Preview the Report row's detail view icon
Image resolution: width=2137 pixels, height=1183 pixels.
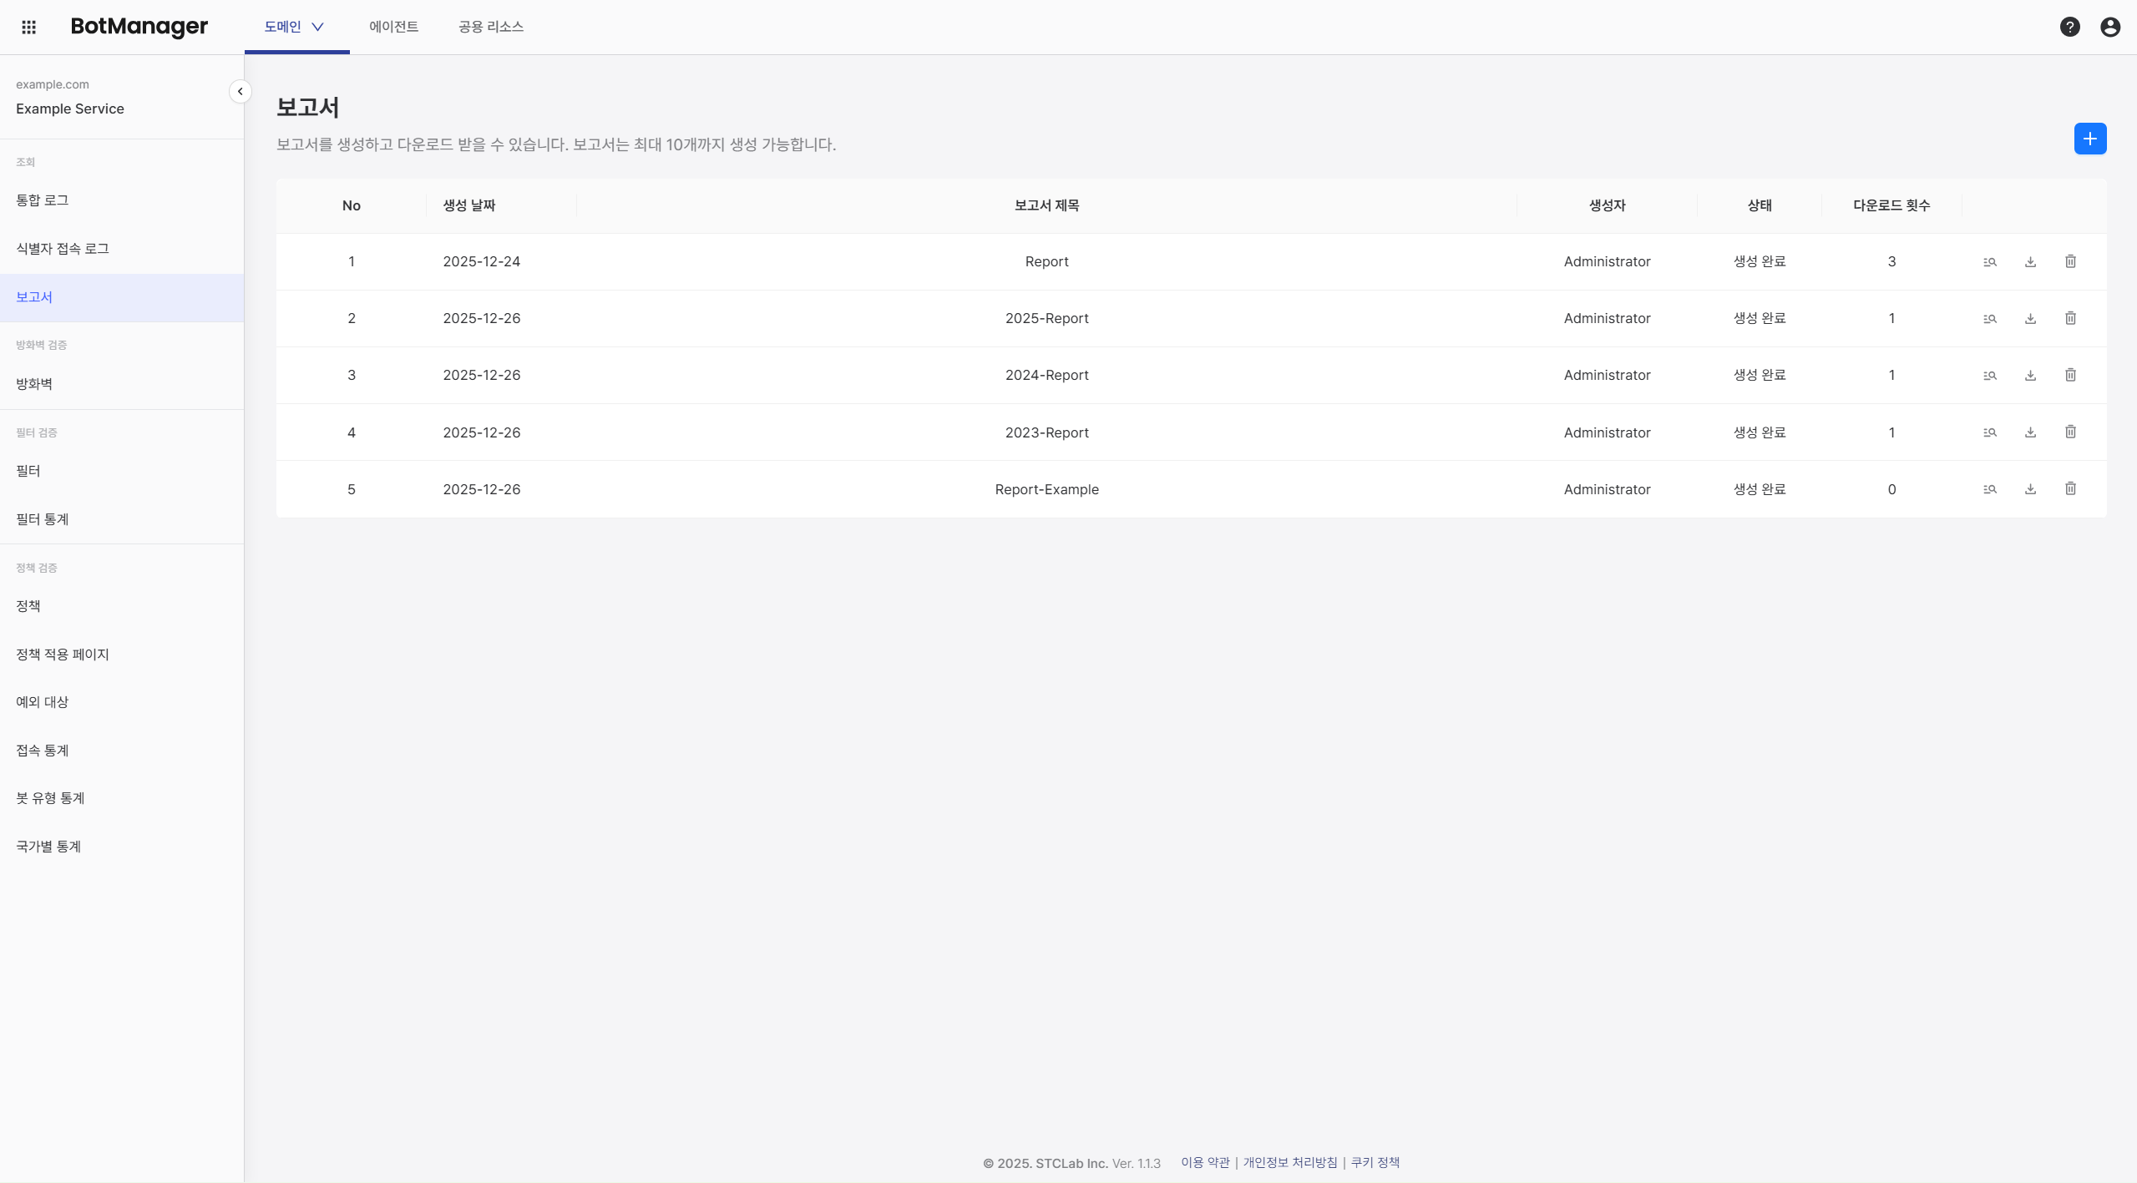point(1989,262)
